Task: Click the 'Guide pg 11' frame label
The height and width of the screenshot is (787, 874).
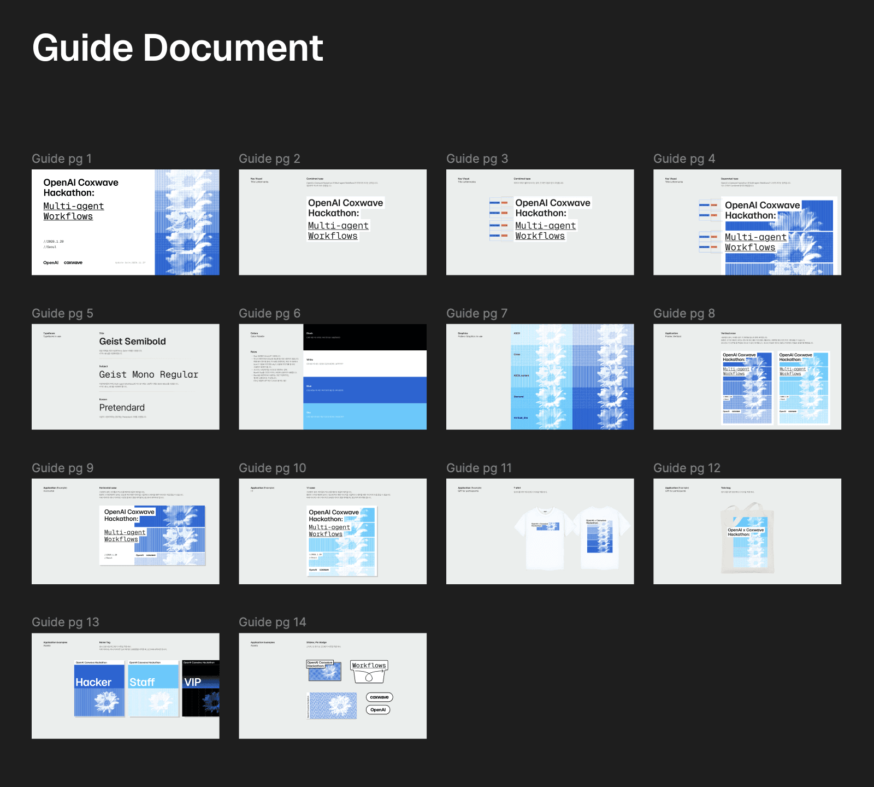Action: (479, 468)
